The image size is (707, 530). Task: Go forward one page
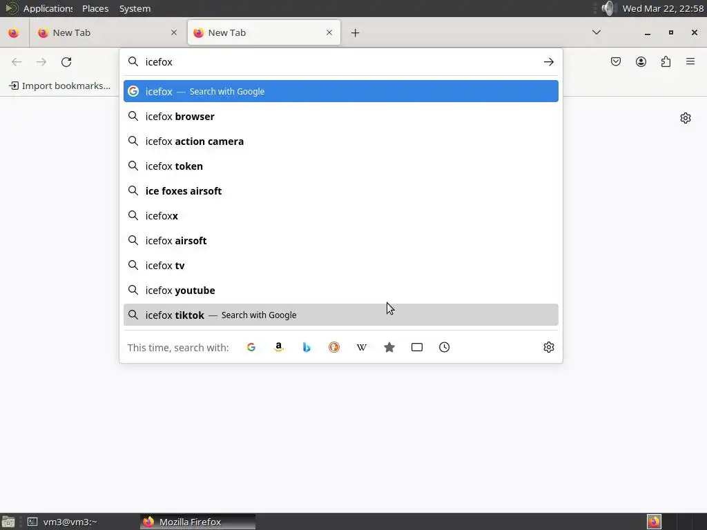41,61
